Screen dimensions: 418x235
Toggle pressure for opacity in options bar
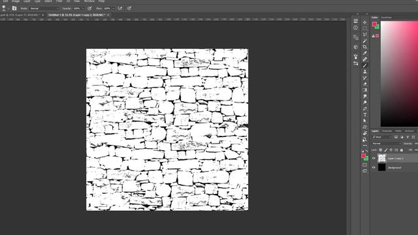point(90,8)
